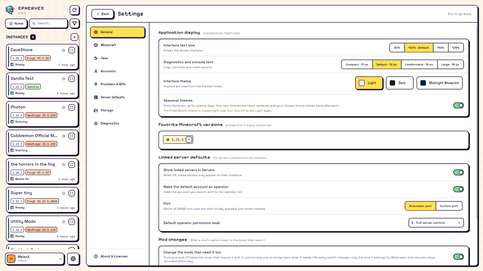This screenshot has width=483, height=271.
Task: Select 90% interface text size
Action: click(397, 48)
